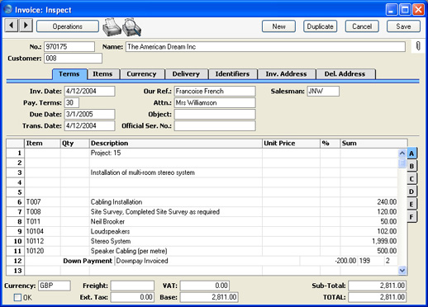Open attachments via paperclip icon

pyautogui.click(x=418, y=46)
